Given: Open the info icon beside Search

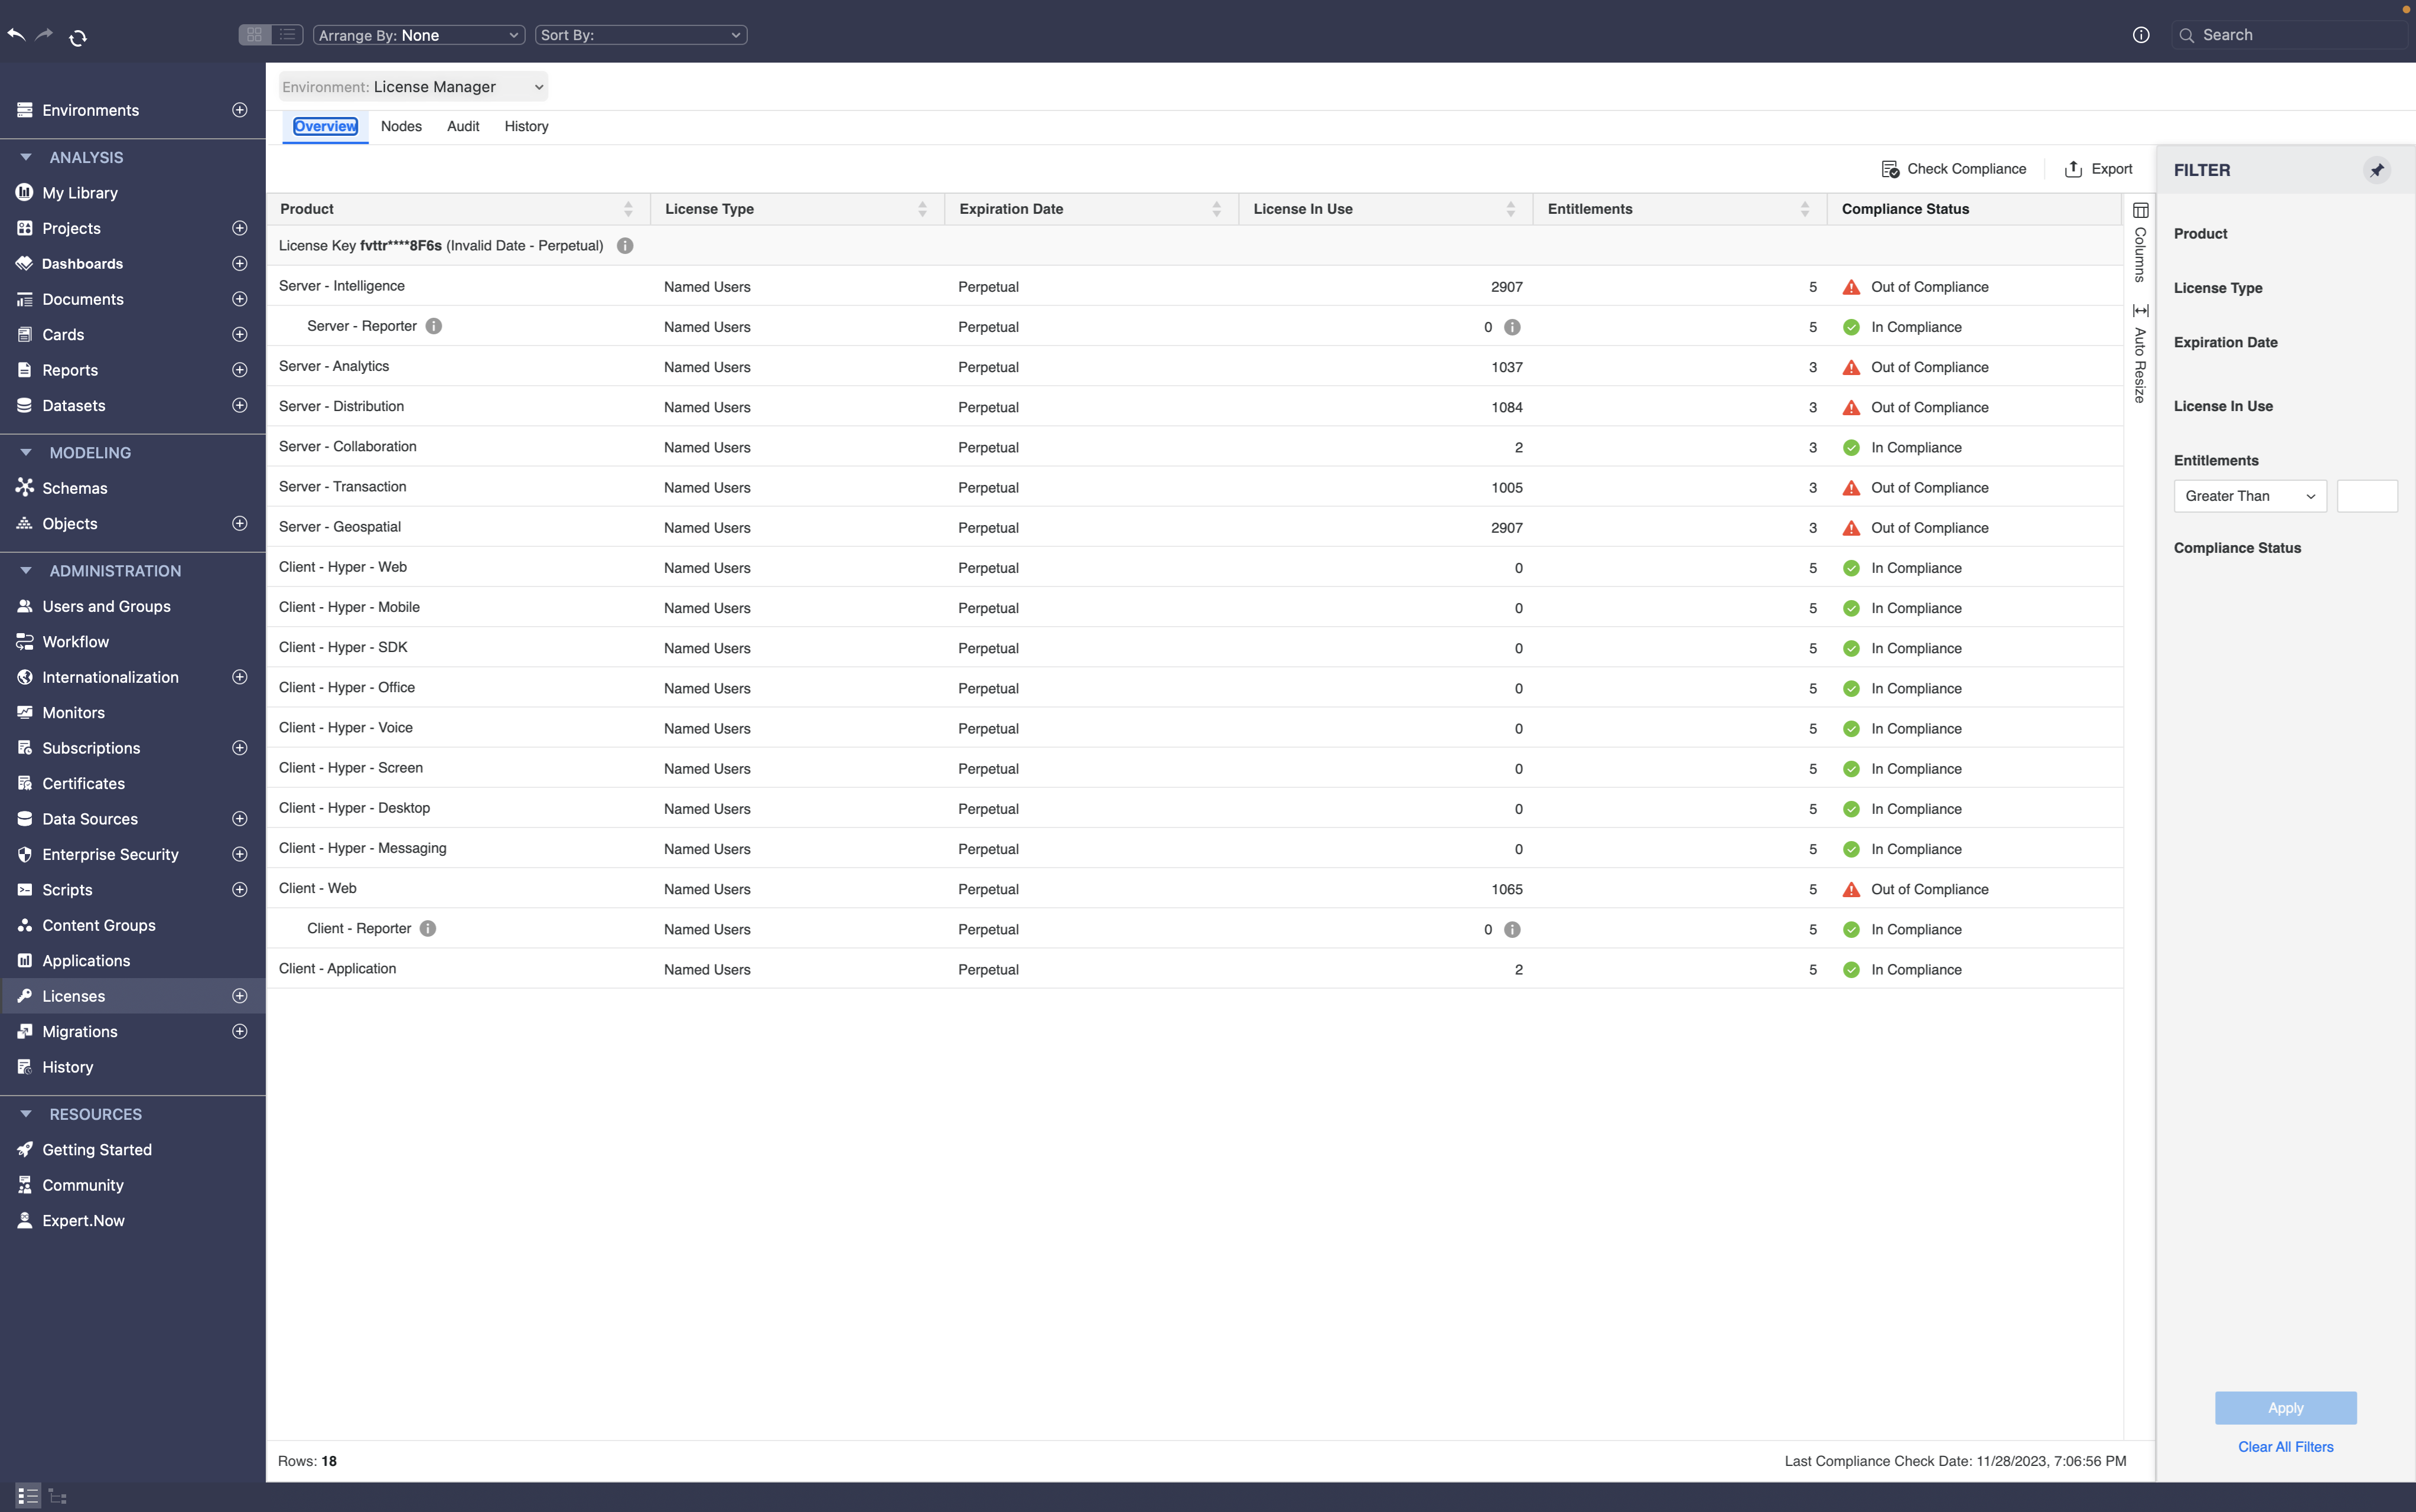Looking at the screenshot, I should pos(2140,35).
